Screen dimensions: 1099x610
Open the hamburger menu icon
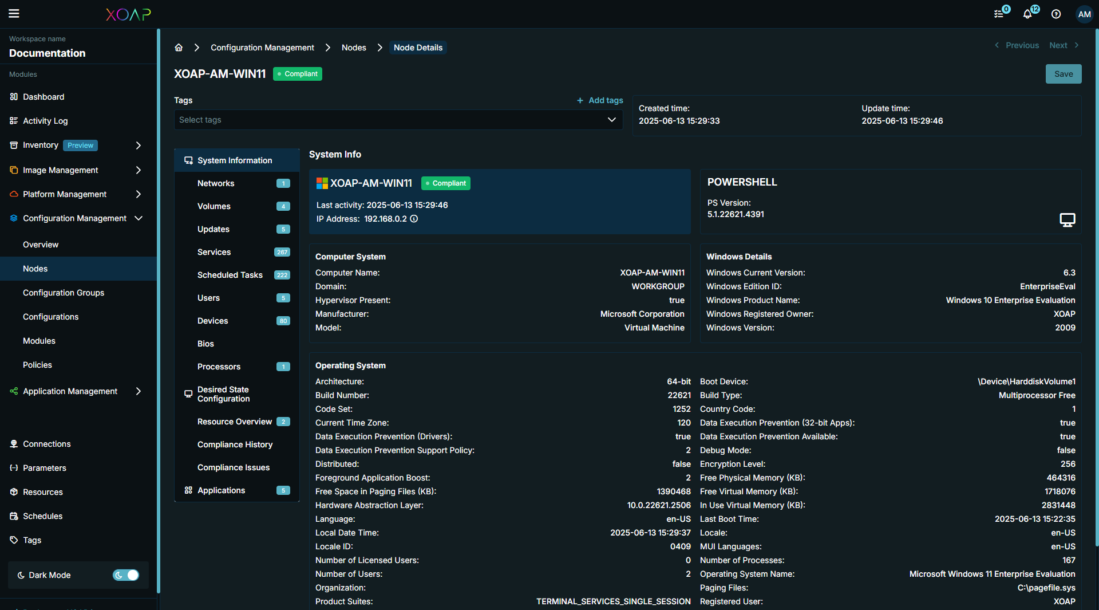tap(14, 14)
